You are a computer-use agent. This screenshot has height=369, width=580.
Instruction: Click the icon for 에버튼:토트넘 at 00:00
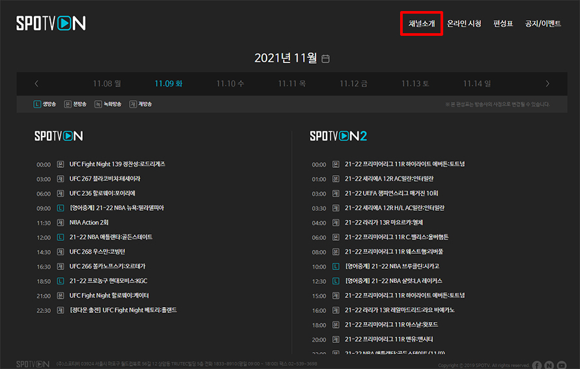coord(336,164)
